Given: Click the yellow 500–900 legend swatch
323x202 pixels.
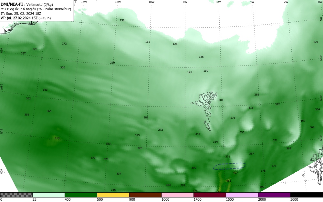Looking at the screenshot, I should 113,195.
